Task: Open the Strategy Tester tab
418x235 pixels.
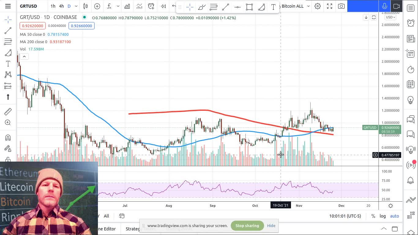Action: click(x=141, y=229)
